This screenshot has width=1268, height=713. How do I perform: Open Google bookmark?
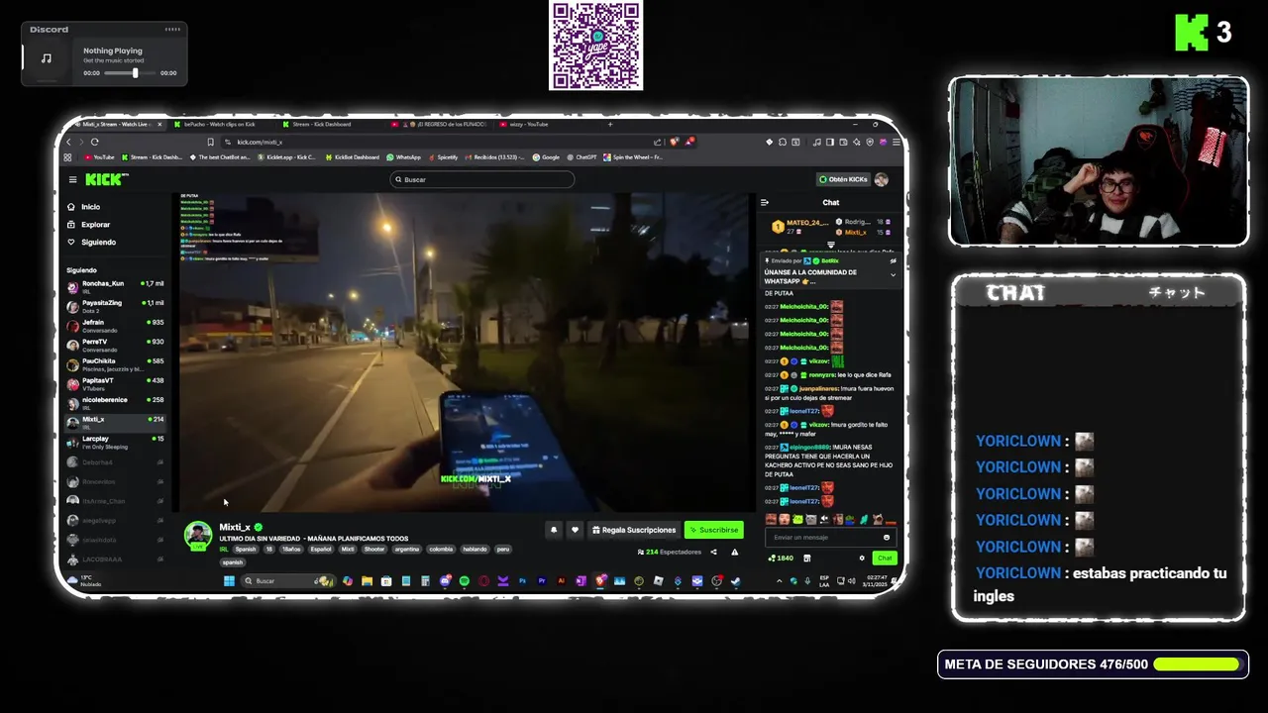tap(546, 156)
